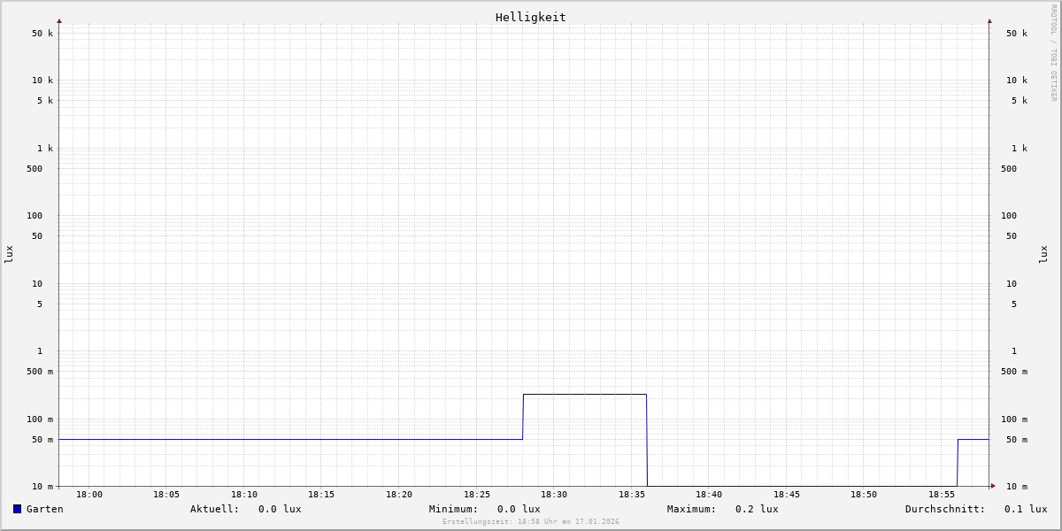Click the right axis 100 m label
The image size is (1062, 531).
[1014, 419]
